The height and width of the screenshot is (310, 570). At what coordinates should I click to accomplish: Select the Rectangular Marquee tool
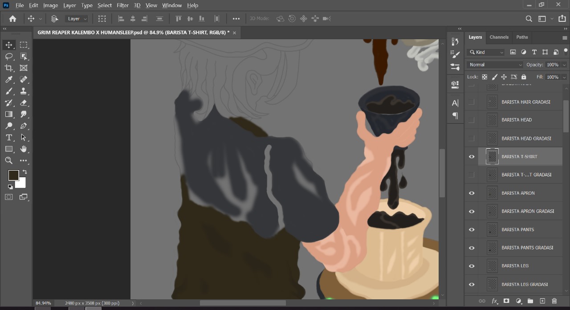point(24,45)
